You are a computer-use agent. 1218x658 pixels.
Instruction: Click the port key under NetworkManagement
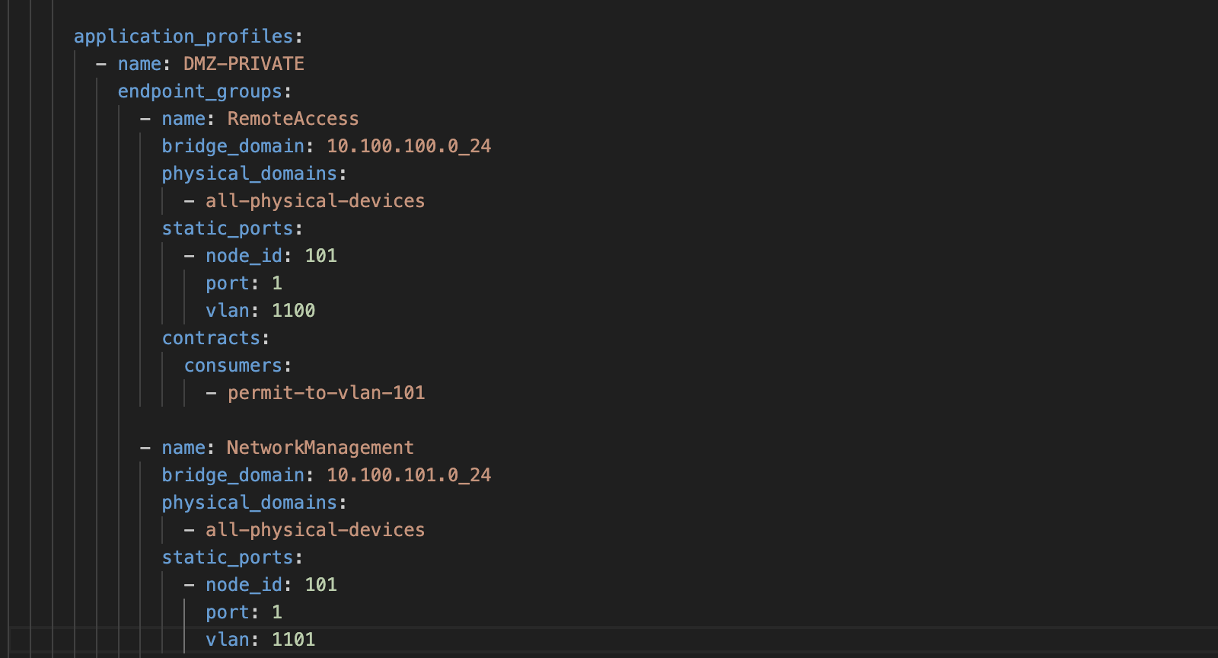pos(227,612)
